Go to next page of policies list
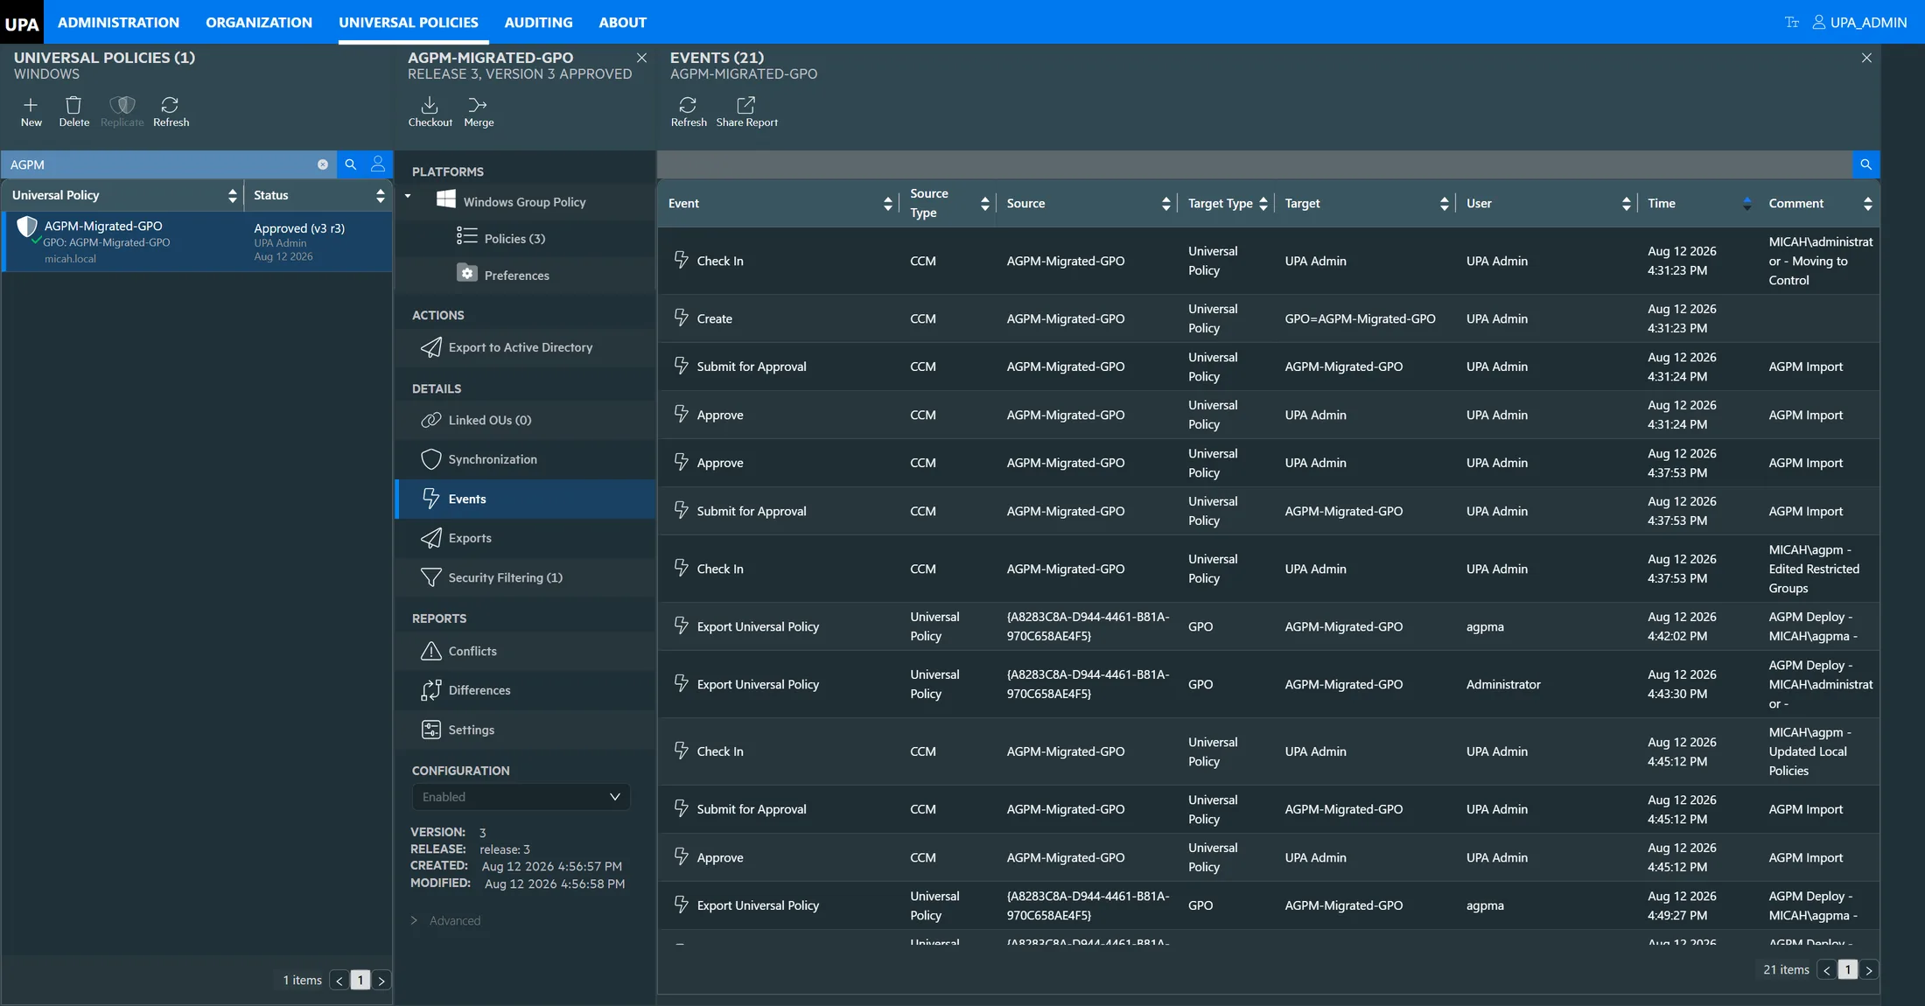The image size is (1925, 1006). (x=381, y=981)
